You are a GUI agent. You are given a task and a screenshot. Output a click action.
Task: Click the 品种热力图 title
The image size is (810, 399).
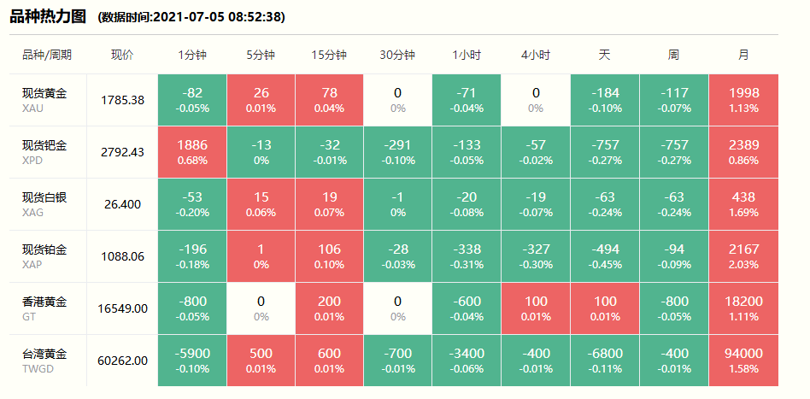[48, 15]
